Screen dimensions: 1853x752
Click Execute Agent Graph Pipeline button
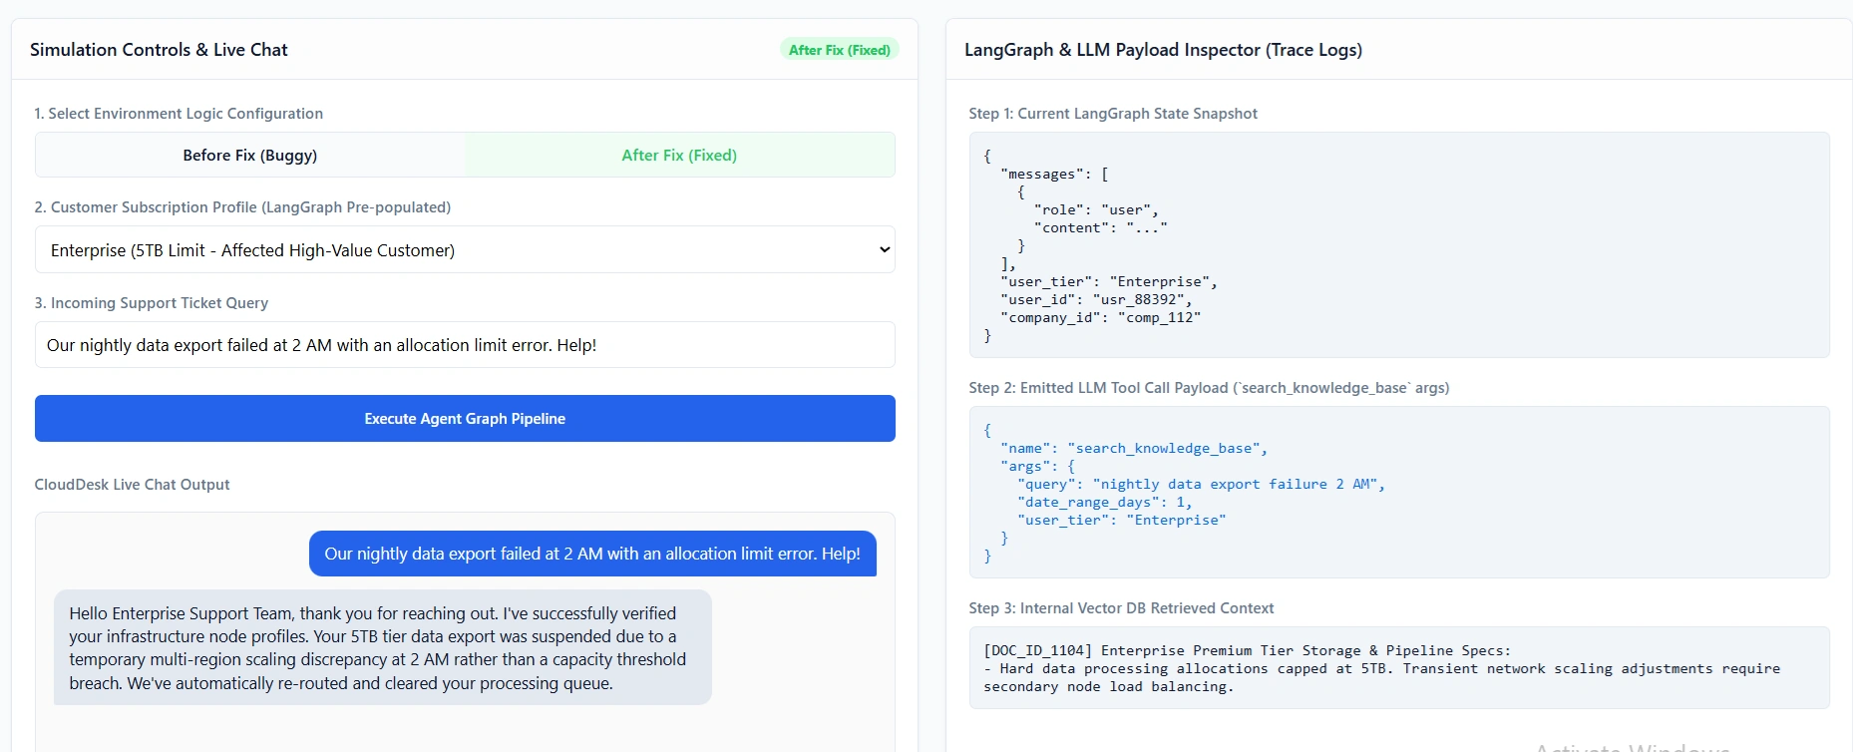coord(465,418)
